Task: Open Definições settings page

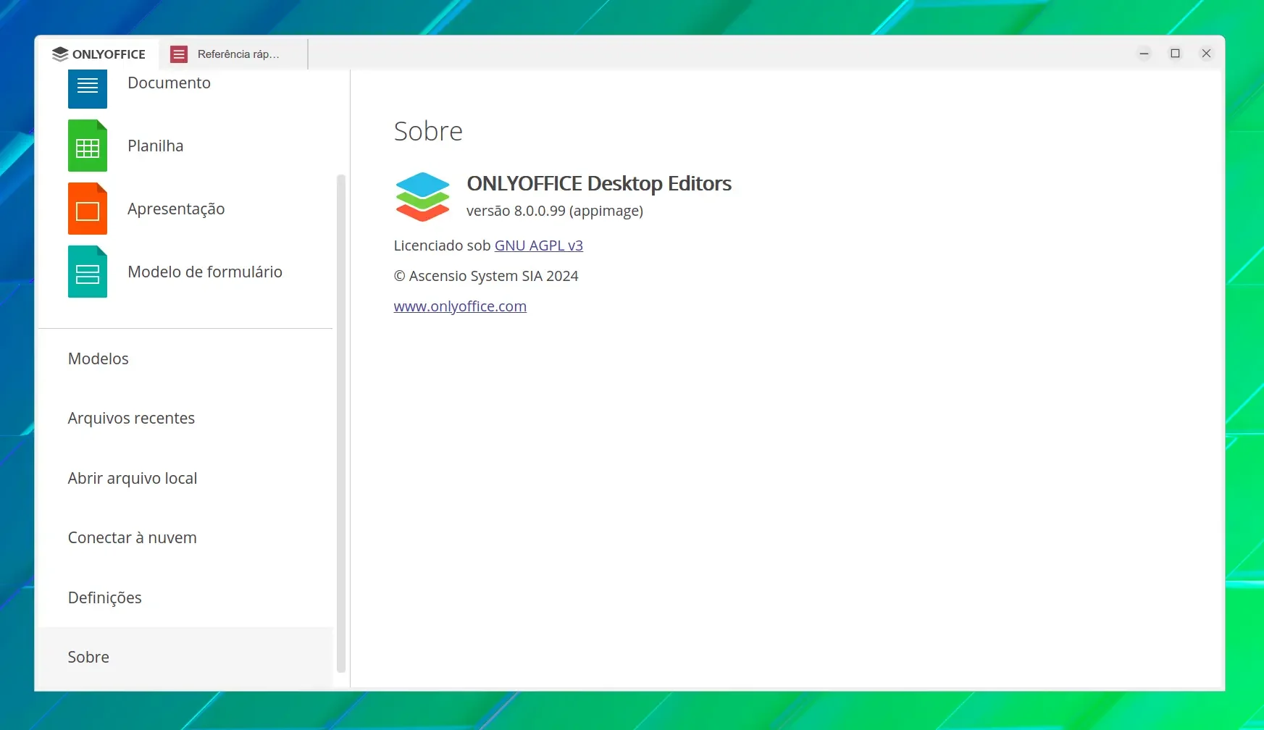Action: click(185, 597)
